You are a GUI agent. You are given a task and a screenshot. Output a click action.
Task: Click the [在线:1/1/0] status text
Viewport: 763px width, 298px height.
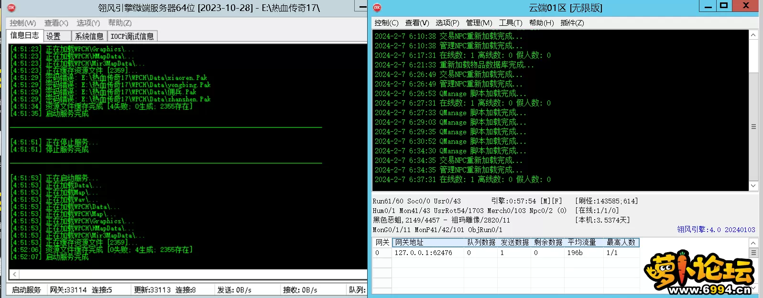[x=597, y=211]
